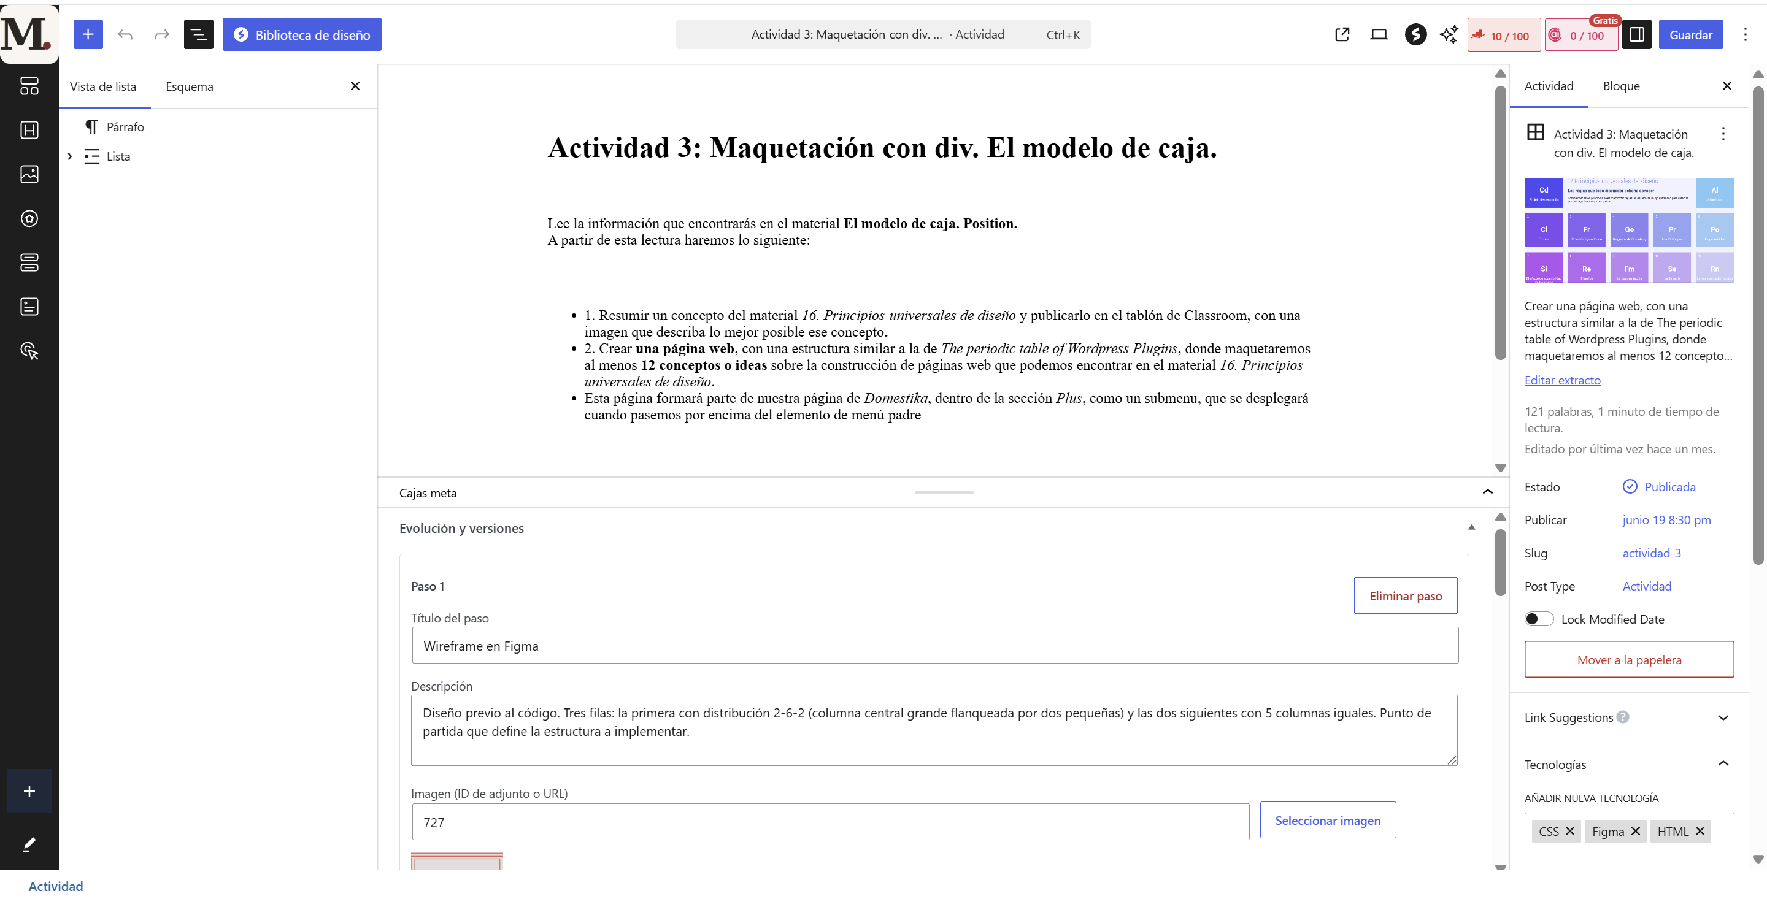Focus the Imagen ID field with 727

[830, 822]
